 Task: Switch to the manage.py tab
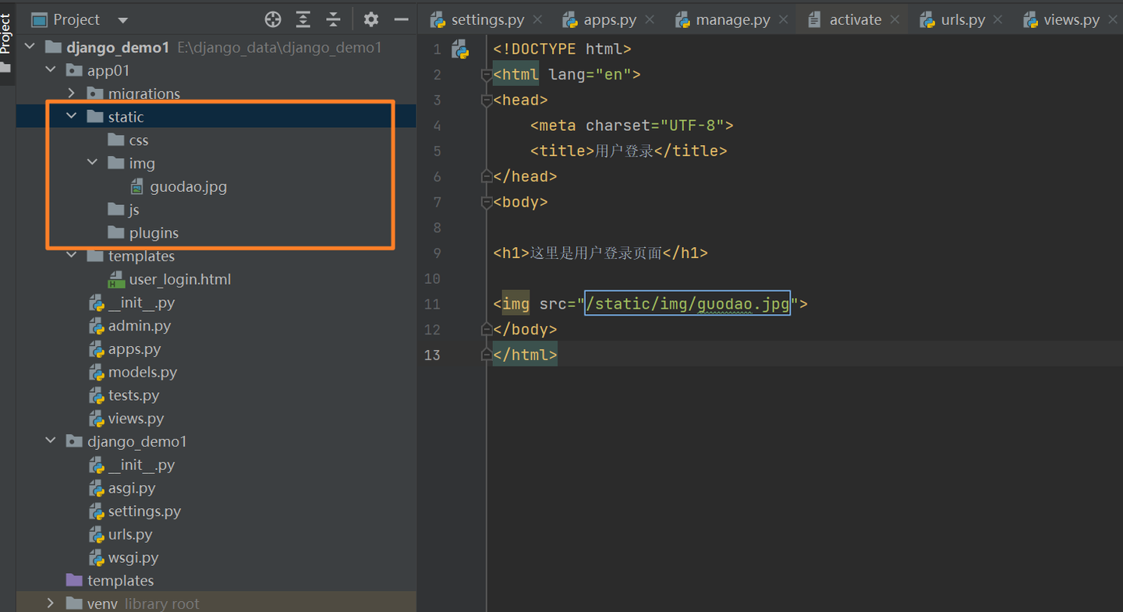pos(732,19)
